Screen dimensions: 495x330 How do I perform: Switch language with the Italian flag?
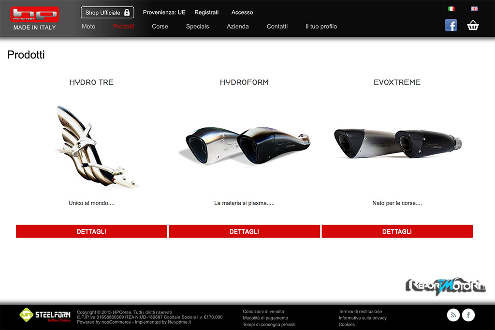[451, 9]
